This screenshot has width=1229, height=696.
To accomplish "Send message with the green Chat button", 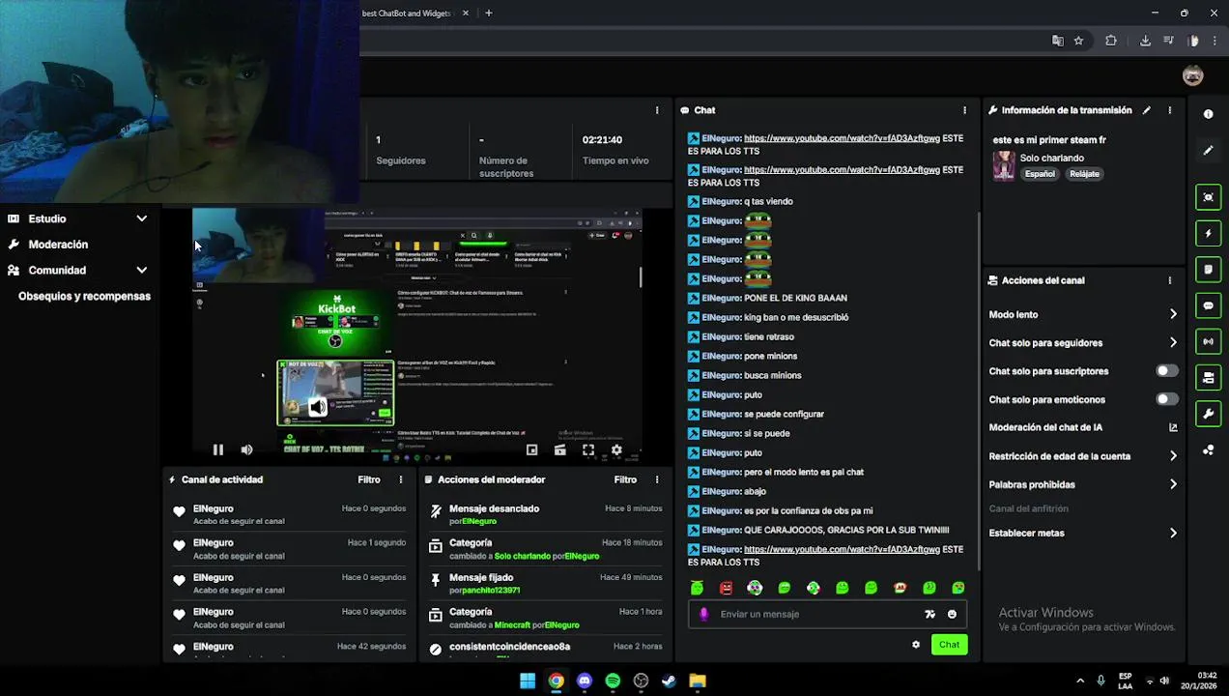I will click(949, 645).
